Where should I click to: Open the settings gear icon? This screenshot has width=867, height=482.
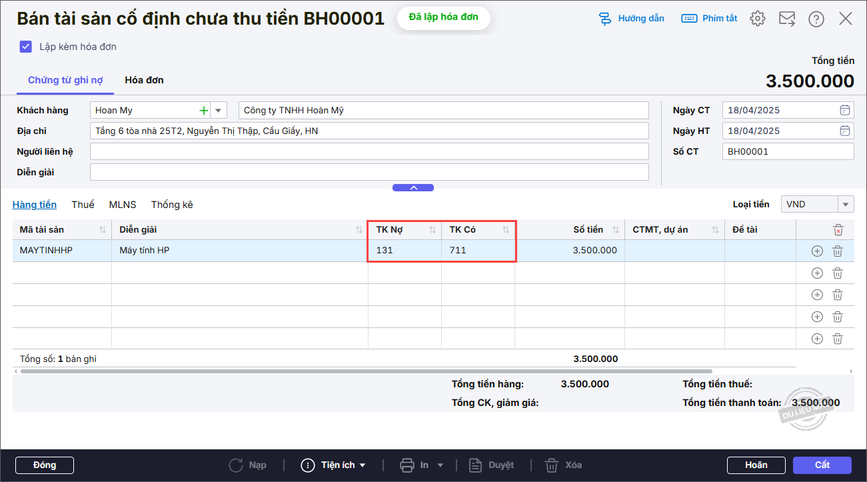click(758, 19)
